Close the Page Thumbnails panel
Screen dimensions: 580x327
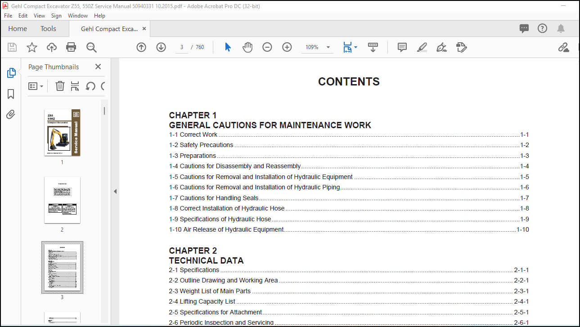coord(98,67)
